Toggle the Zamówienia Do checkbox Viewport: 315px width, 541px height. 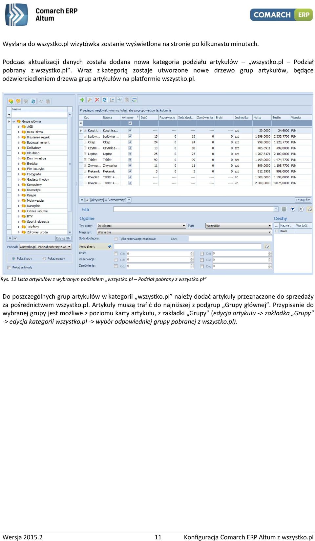click(x=202, y=266)
